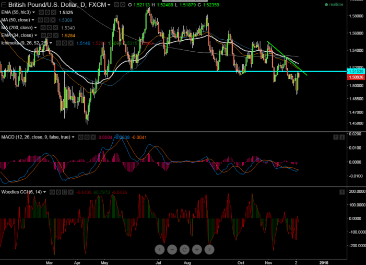The height and width of the screenshot is (265, 366).
Task: Open settings for the MACD indicator
Action: click(x=87, y=137)
